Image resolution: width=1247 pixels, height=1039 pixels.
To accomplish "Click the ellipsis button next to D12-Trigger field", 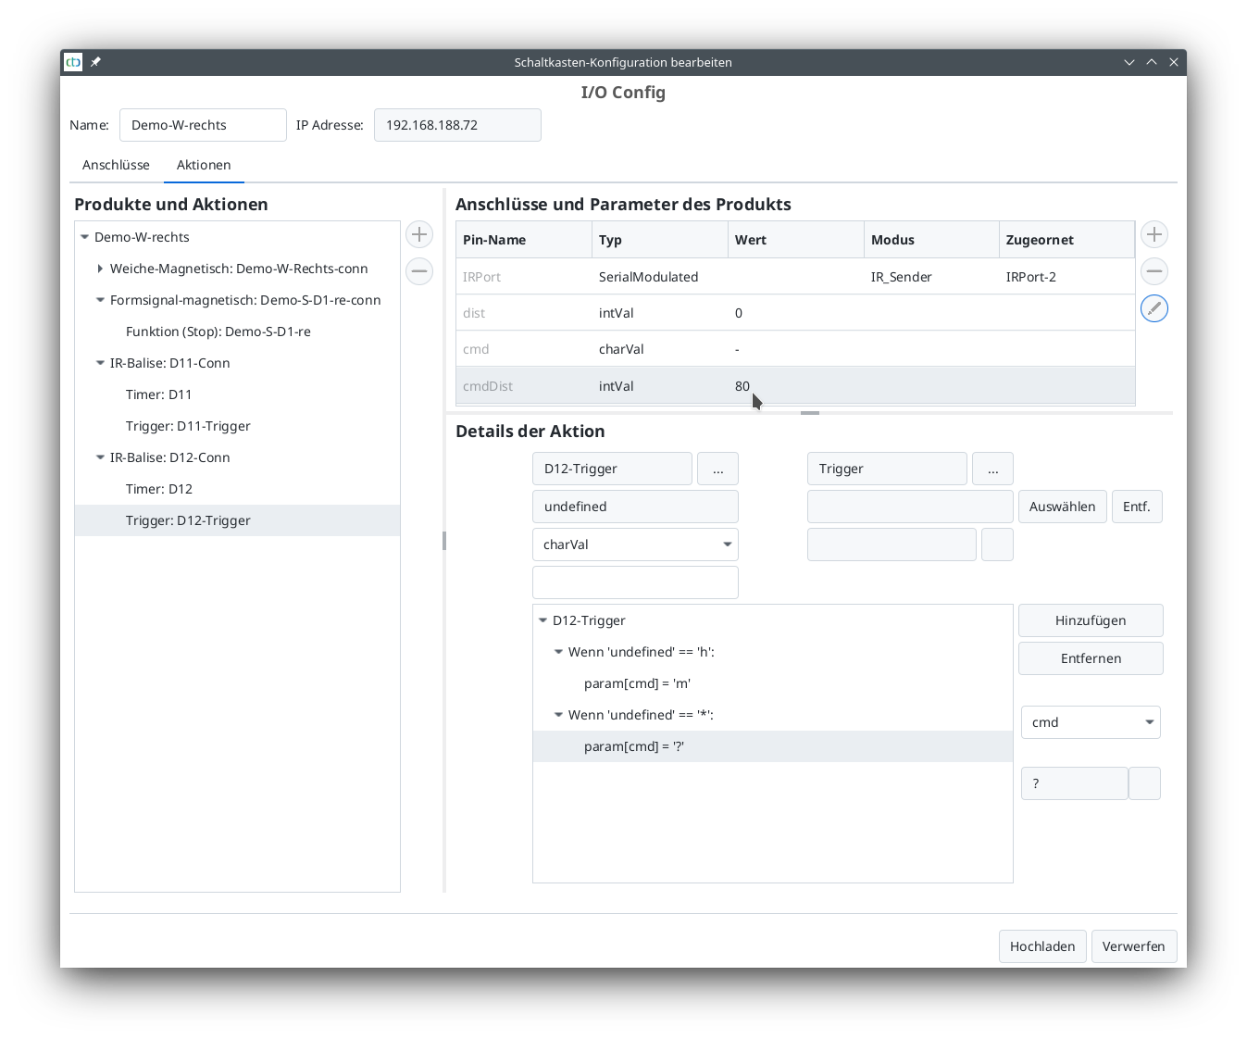I will point(717,469).
